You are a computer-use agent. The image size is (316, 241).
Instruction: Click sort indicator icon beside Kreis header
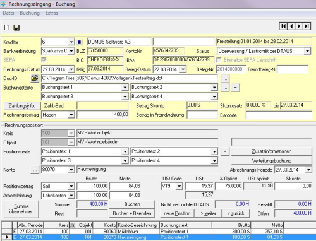(x=72, y=225)
